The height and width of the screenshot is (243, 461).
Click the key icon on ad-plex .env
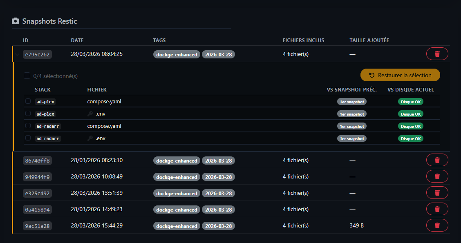point(90,114)
